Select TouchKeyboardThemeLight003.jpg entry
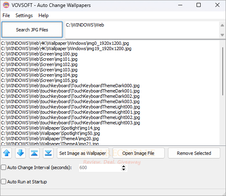The image size is (226, 196). (70, 123)
